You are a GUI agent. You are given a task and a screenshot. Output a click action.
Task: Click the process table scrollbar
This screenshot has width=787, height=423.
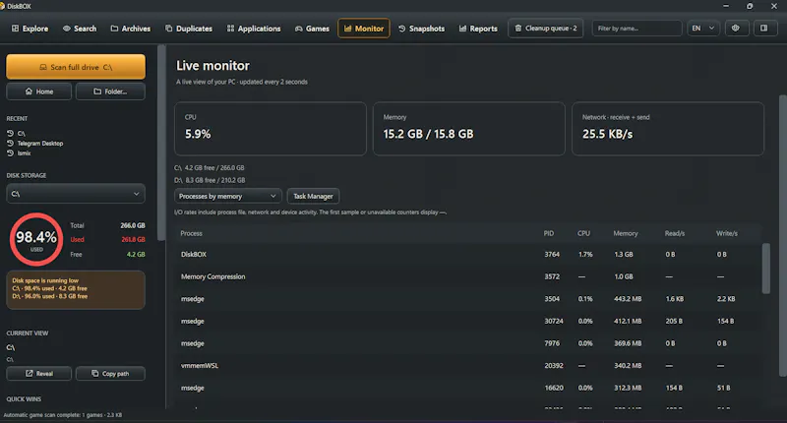(x=766, y=269)
